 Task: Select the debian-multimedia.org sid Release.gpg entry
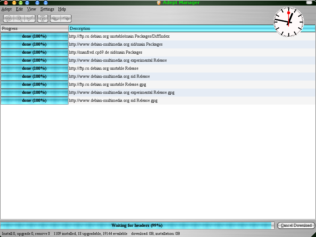pyautogui.click(x=113, y=100)
